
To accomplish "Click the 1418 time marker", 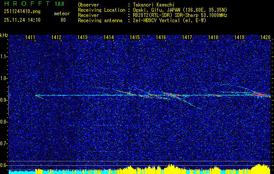I will tap(213, 37).
